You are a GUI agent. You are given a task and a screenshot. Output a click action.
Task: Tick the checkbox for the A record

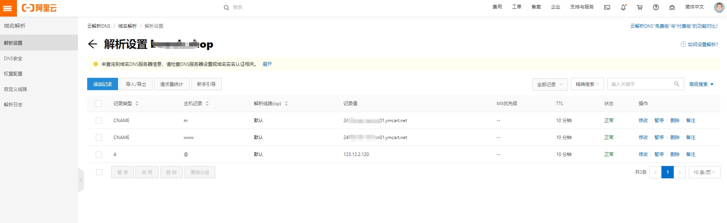[x=99, y=154]
